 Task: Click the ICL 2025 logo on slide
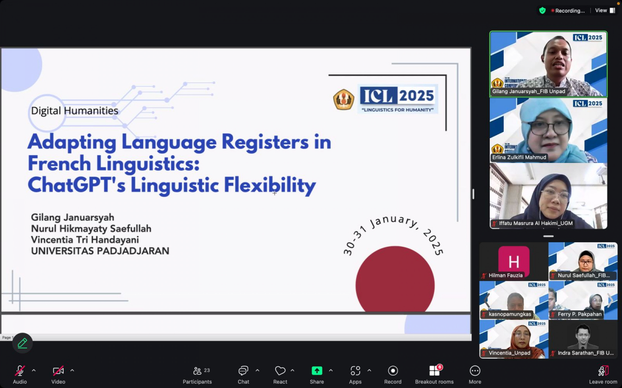click(x=398, y=99)
